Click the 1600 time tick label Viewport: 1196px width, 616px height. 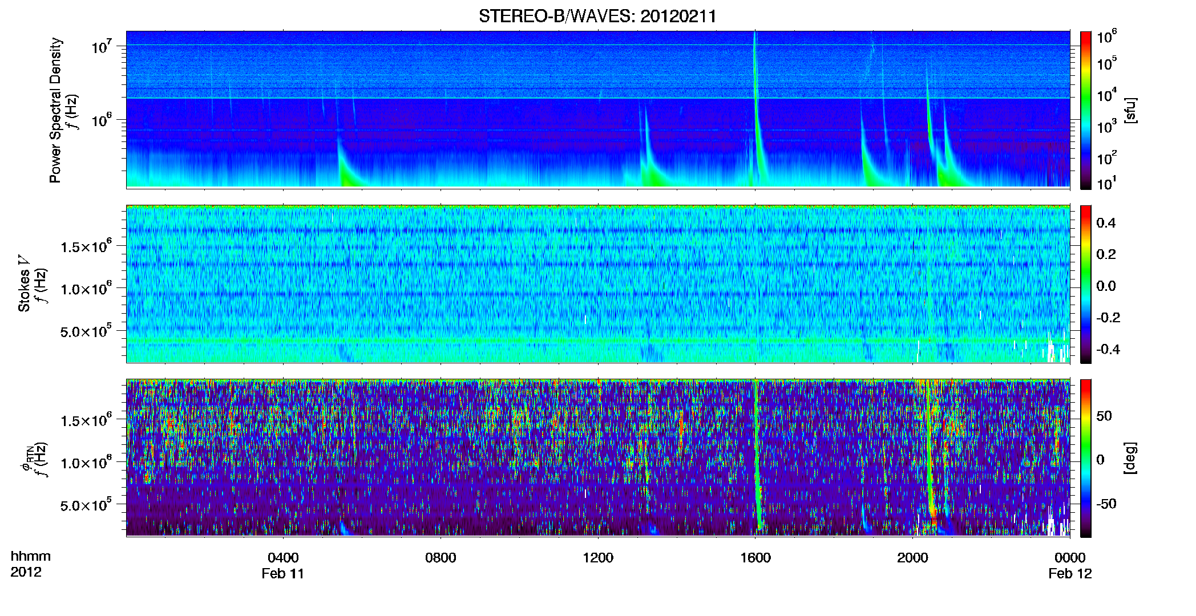pos(755,558)
